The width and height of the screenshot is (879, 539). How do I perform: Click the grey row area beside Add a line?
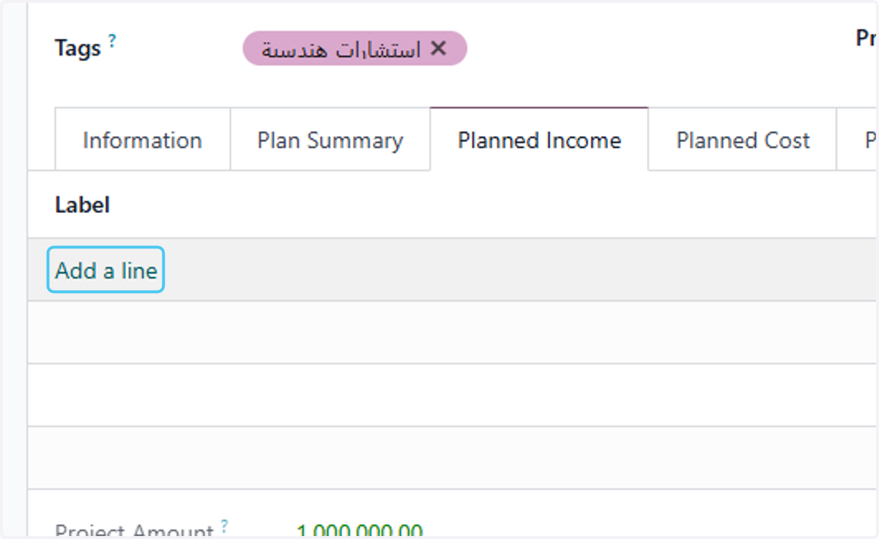pos(521,269)
